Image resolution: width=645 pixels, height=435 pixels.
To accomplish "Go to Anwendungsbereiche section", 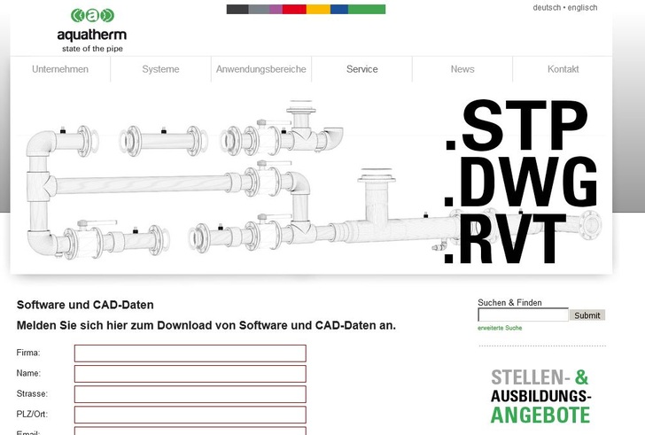I will tap(261, 69).
